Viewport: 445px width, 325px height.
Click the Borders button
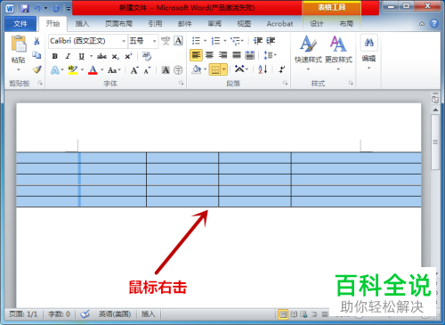pyautogui.click(x=215, y=70)
